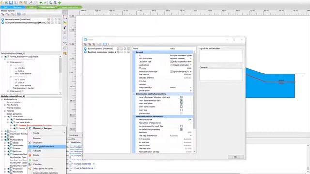The width and height of the screenshot is (310, 174).
Task: Click the Tabulate table icon in context menu
Action: (30, 151)
